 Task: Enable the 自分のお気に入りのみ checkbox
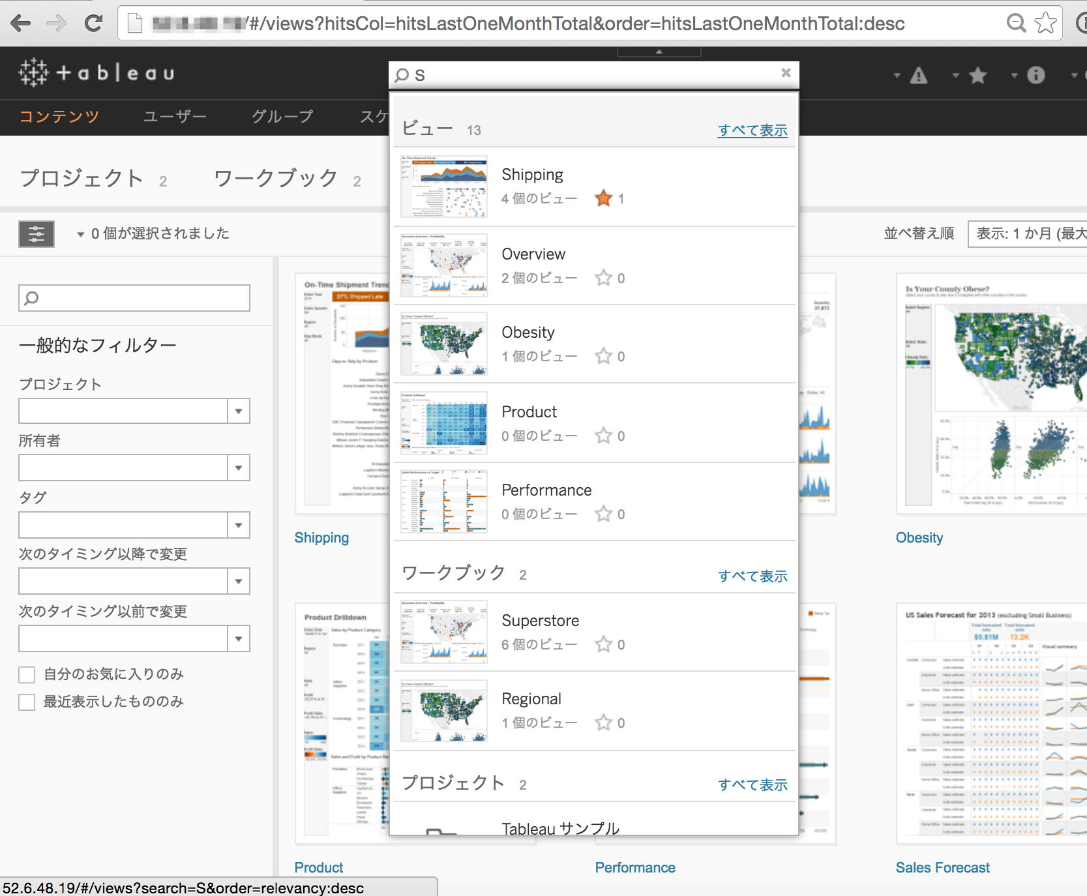pyautogui.click(x=27, y=674)
